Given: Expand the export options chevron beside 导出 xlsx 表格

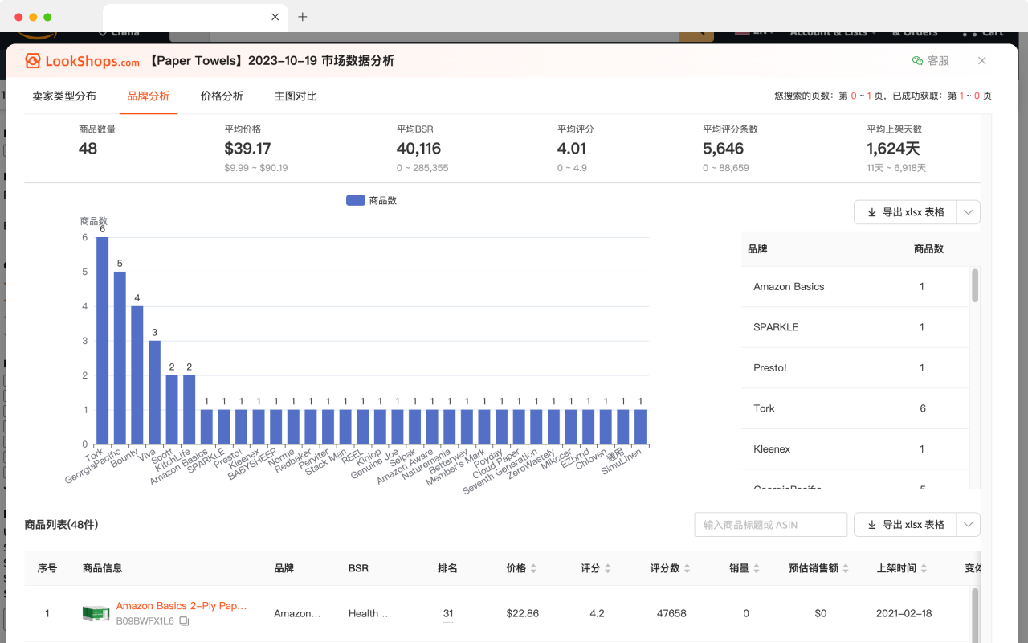Looking at the screenshot, I should pos(968,211).
